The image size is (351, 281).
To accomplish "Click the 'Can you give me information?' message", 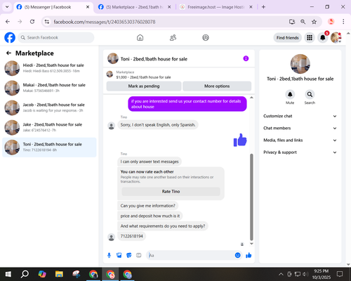I will 147,206.
